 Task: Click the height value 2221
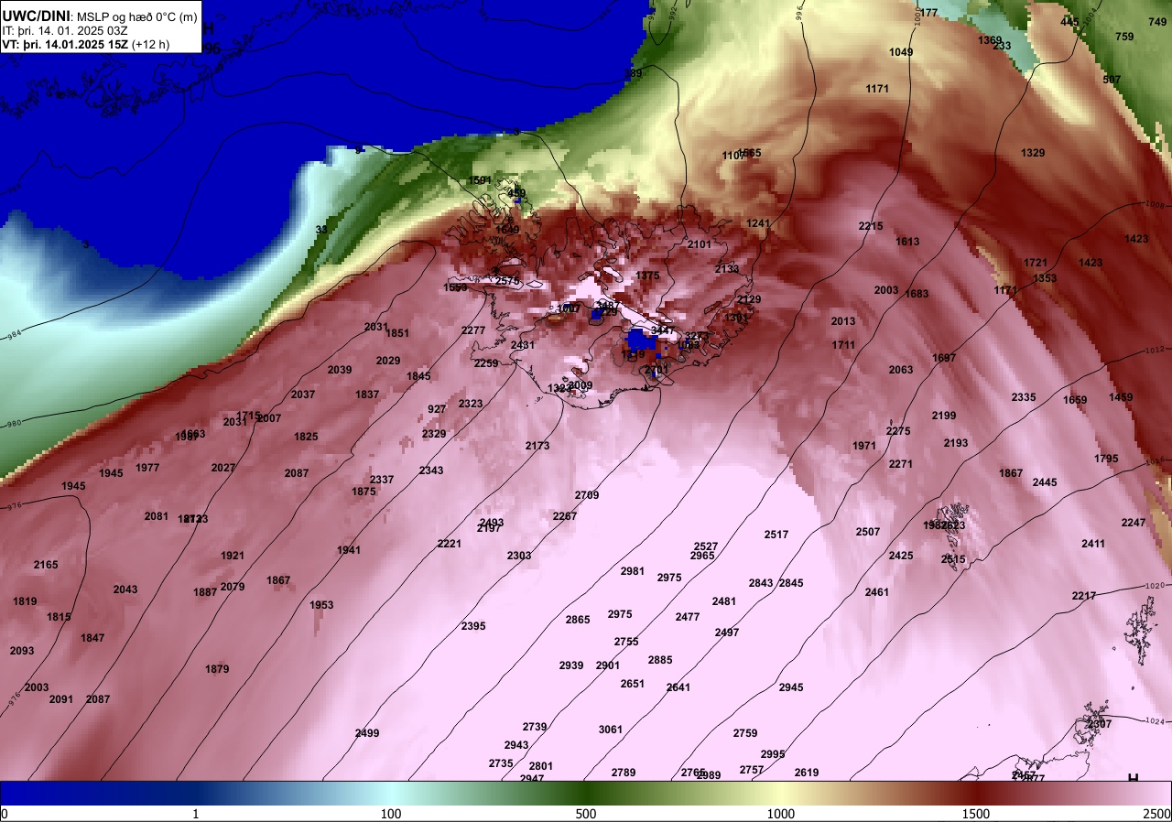[x=450, y=544]
